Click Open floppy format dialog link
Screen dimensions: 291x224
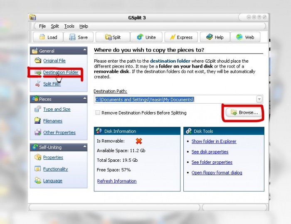[217, 173]
